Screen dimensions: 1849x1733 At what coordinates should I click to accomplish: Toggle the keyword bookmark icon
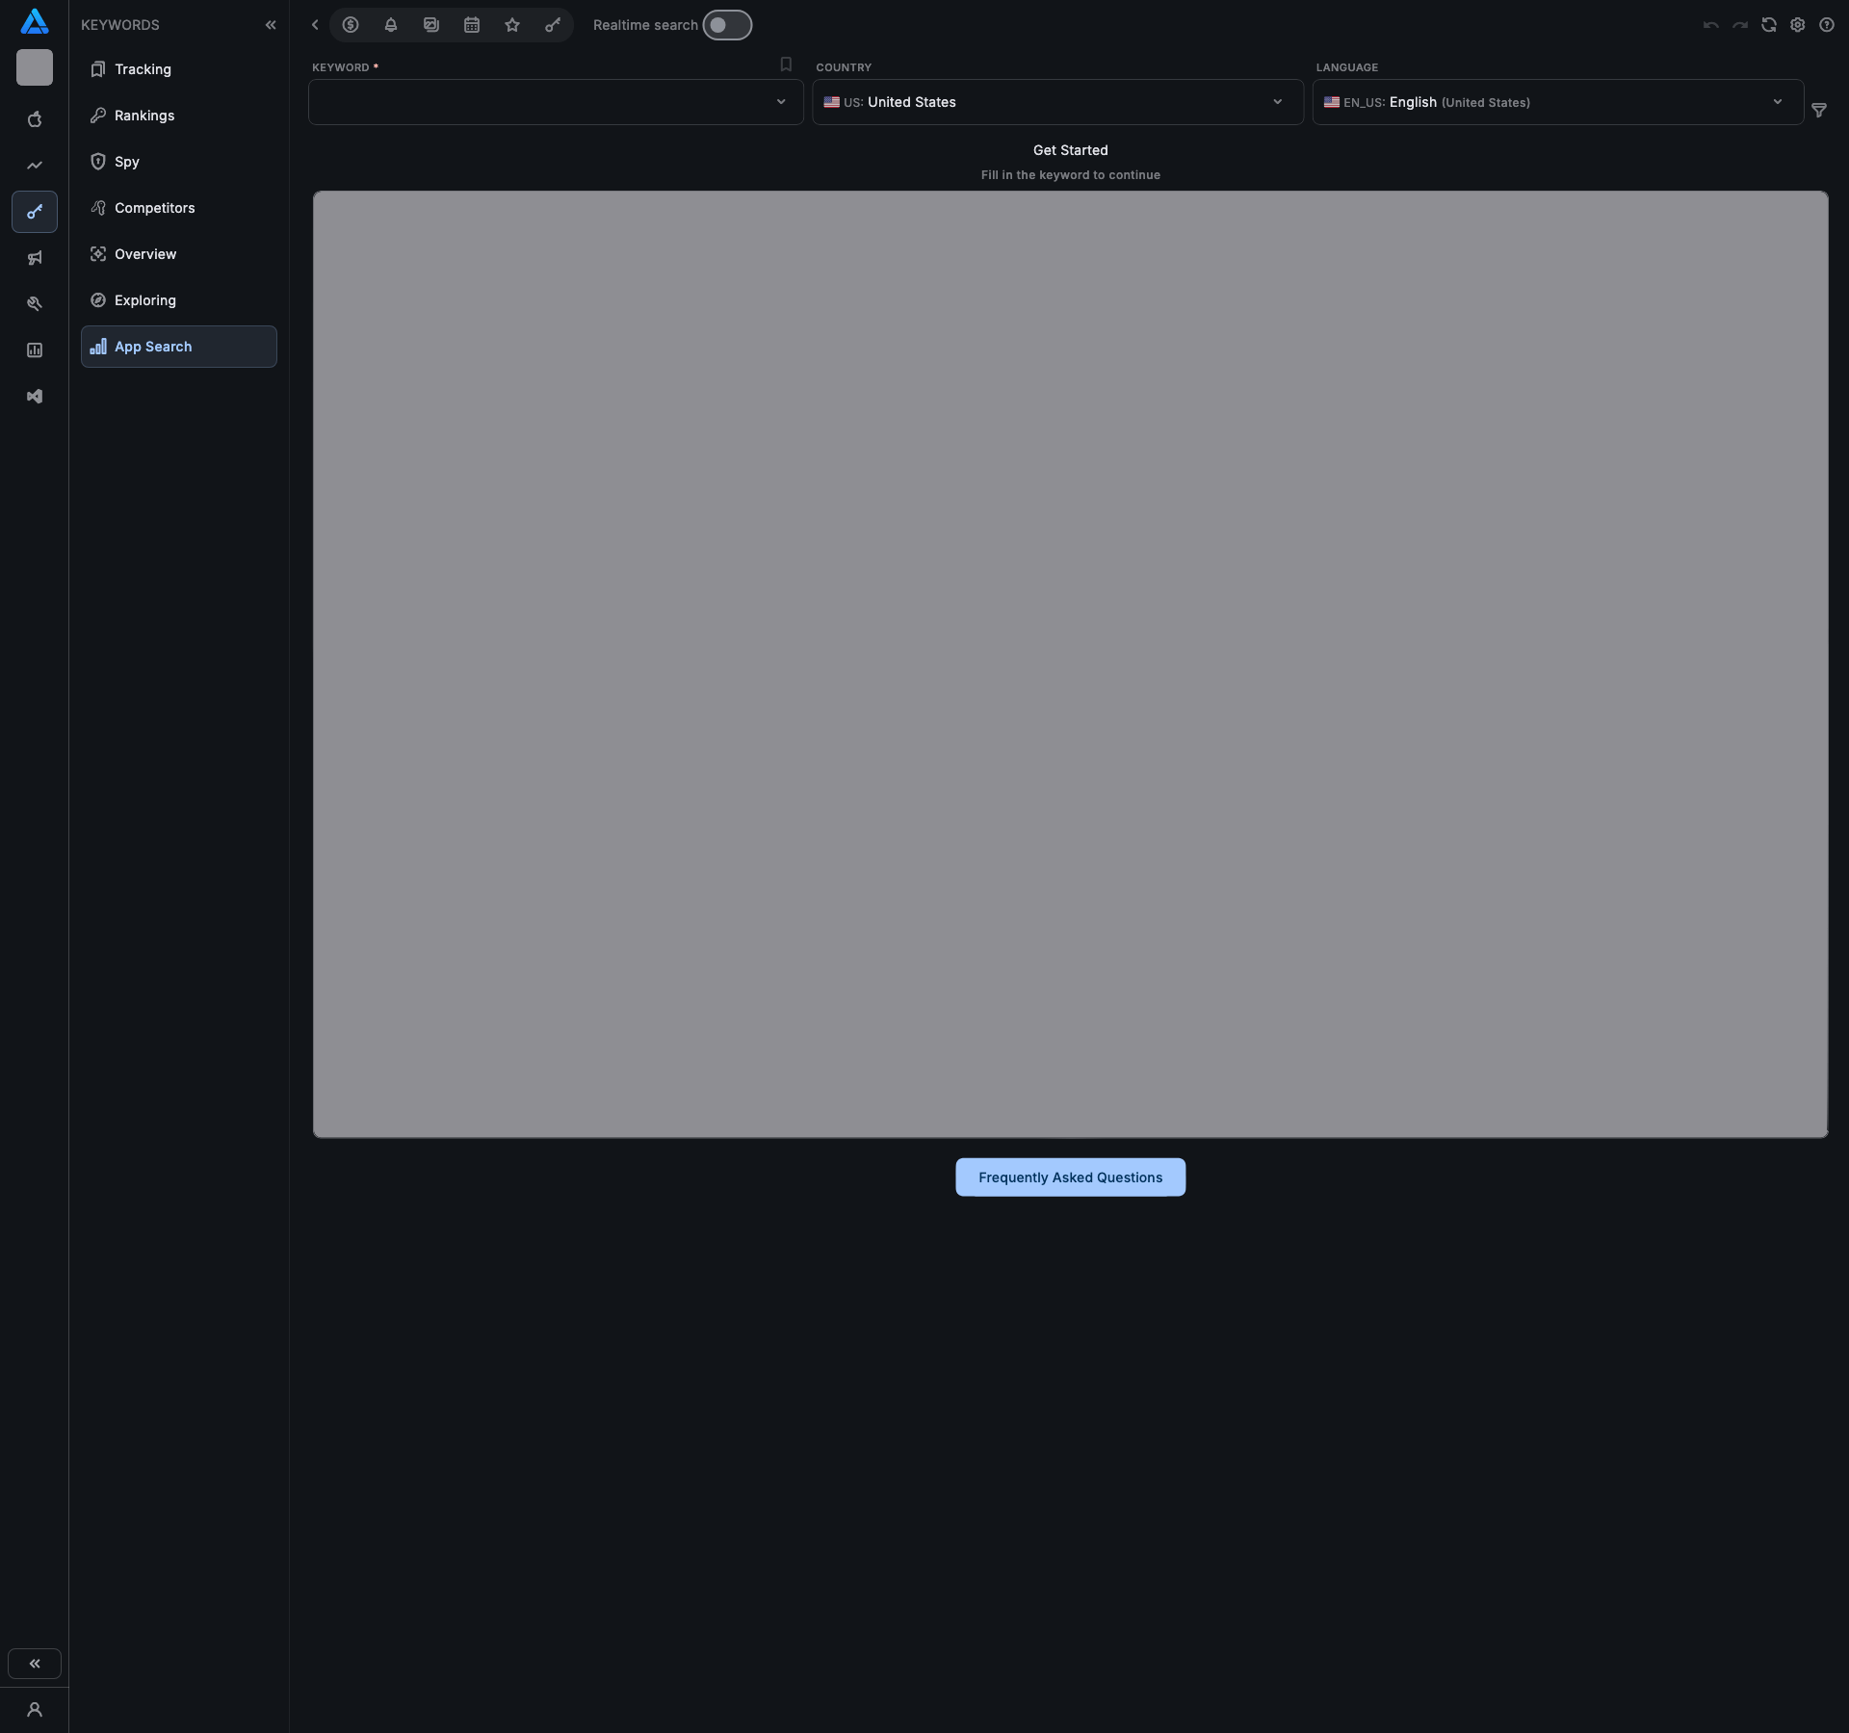[x=786, y=65]
